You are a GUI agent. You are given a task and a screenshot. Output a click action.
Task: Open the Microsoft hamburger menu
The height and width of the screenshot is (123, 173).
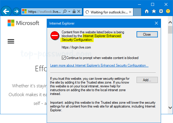[x=11, y=41]
